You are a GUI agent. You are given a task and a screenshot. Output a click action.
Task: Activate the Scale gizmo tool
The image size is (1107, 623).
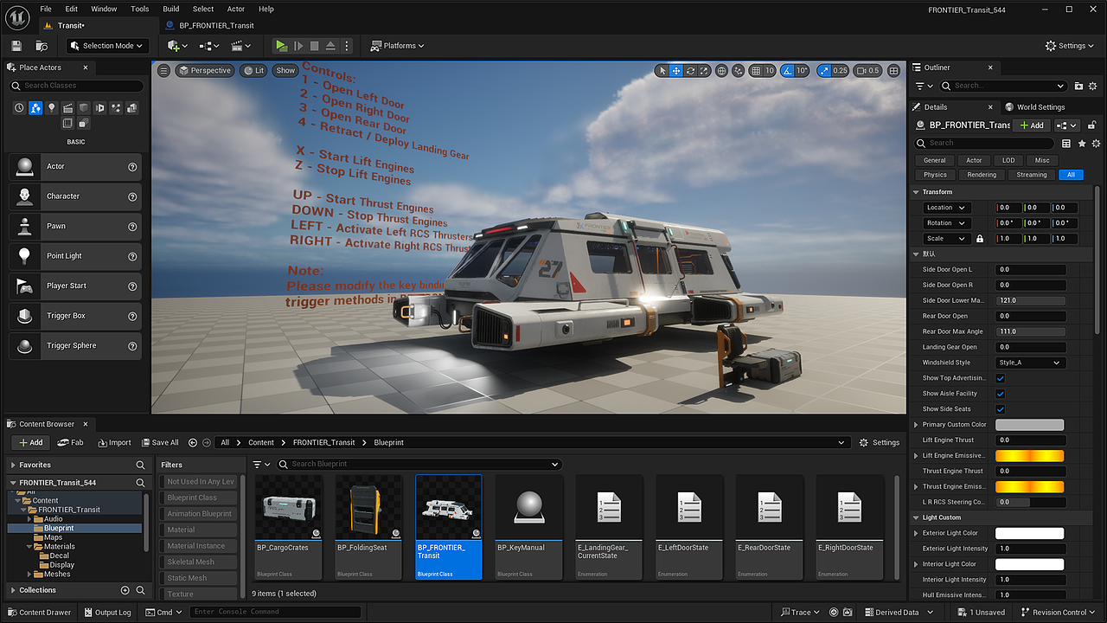(x=705, y=71)
